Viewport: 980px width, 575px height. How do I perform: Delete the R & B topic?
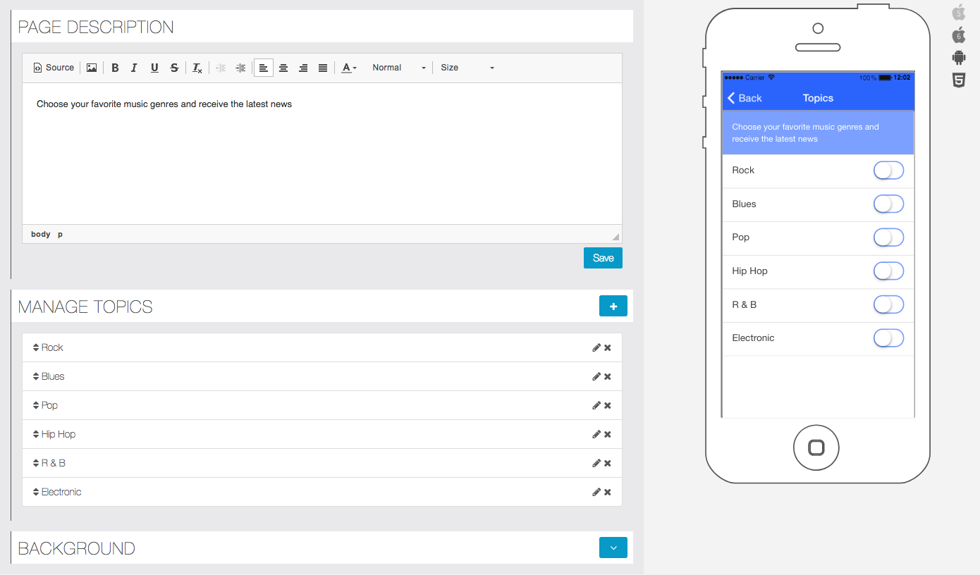[x=608, y=463]
